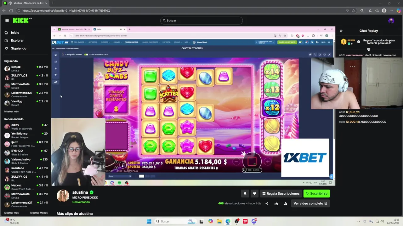The height and width of the screenshot is (226, 403).
Task: Open atustina's profile picture
Action: point(63,196)
